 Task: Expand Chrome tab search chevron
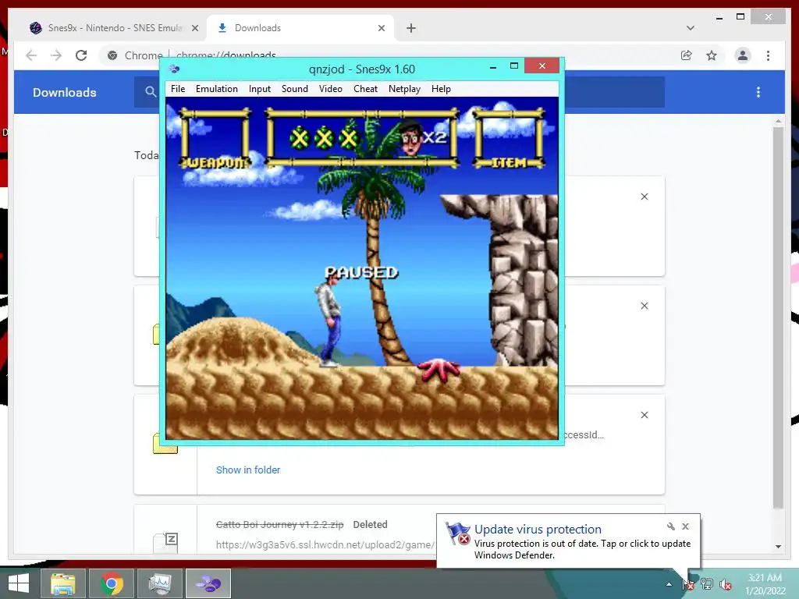[691, 28]
